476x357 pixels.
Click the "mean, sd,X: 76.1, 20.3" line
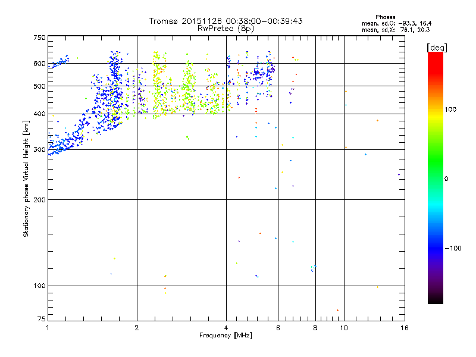pyautogui.click(x=396, y=30)
